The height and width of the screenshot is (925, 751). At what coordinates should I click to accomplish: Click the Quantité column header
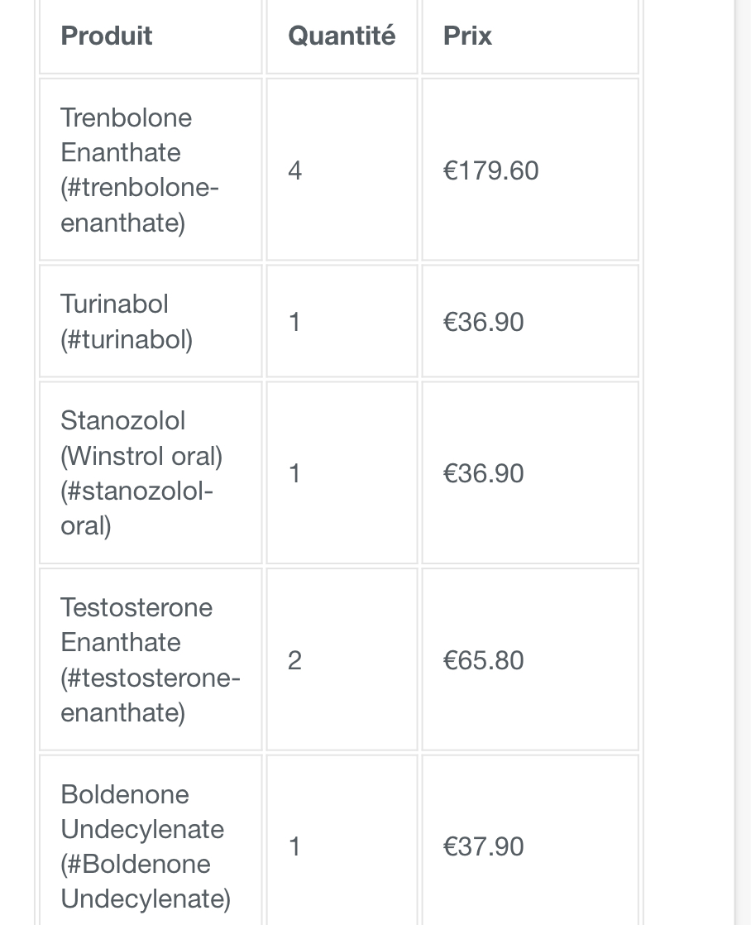point(342,36)
